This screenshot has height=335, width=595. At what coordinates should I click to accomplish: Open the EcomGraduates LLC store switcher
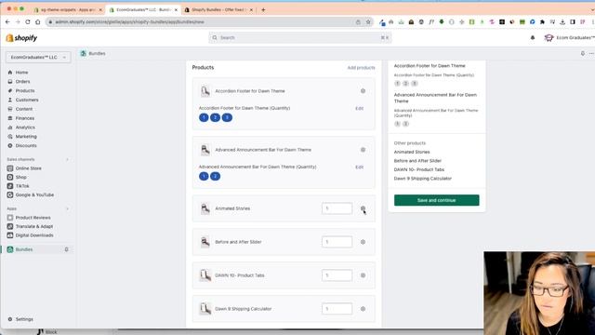click(x=38, y=57)
